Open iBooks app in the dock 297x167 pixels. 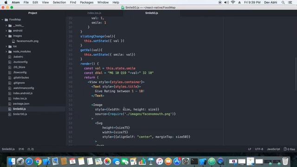[x=168, y=161]
